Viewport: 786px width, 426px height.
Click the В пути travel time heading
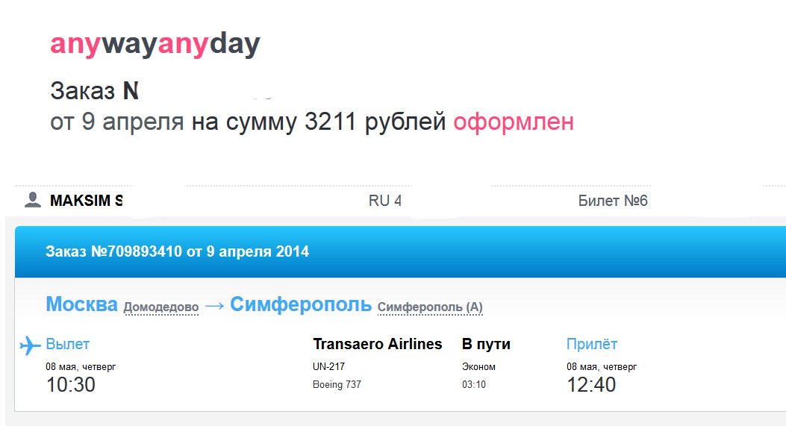tap(486, 345)
